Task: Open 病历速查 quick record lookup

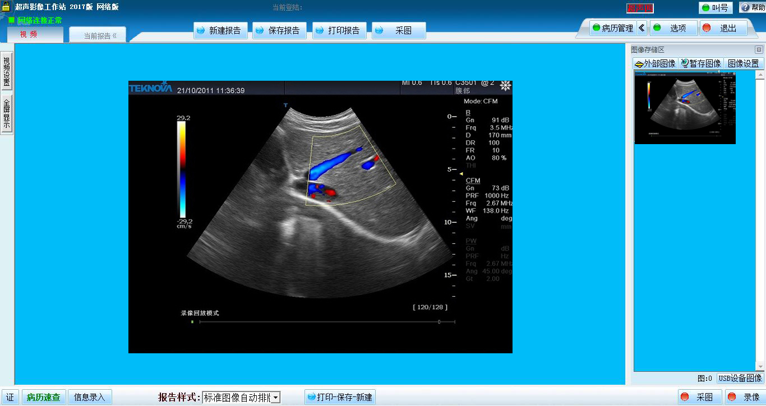Action: coord(44,397)
